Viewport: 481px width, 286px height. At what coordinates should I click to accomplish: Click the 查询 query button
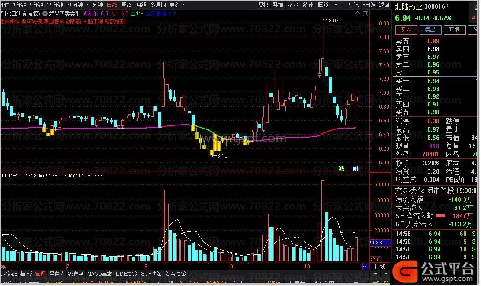(454, 29)
